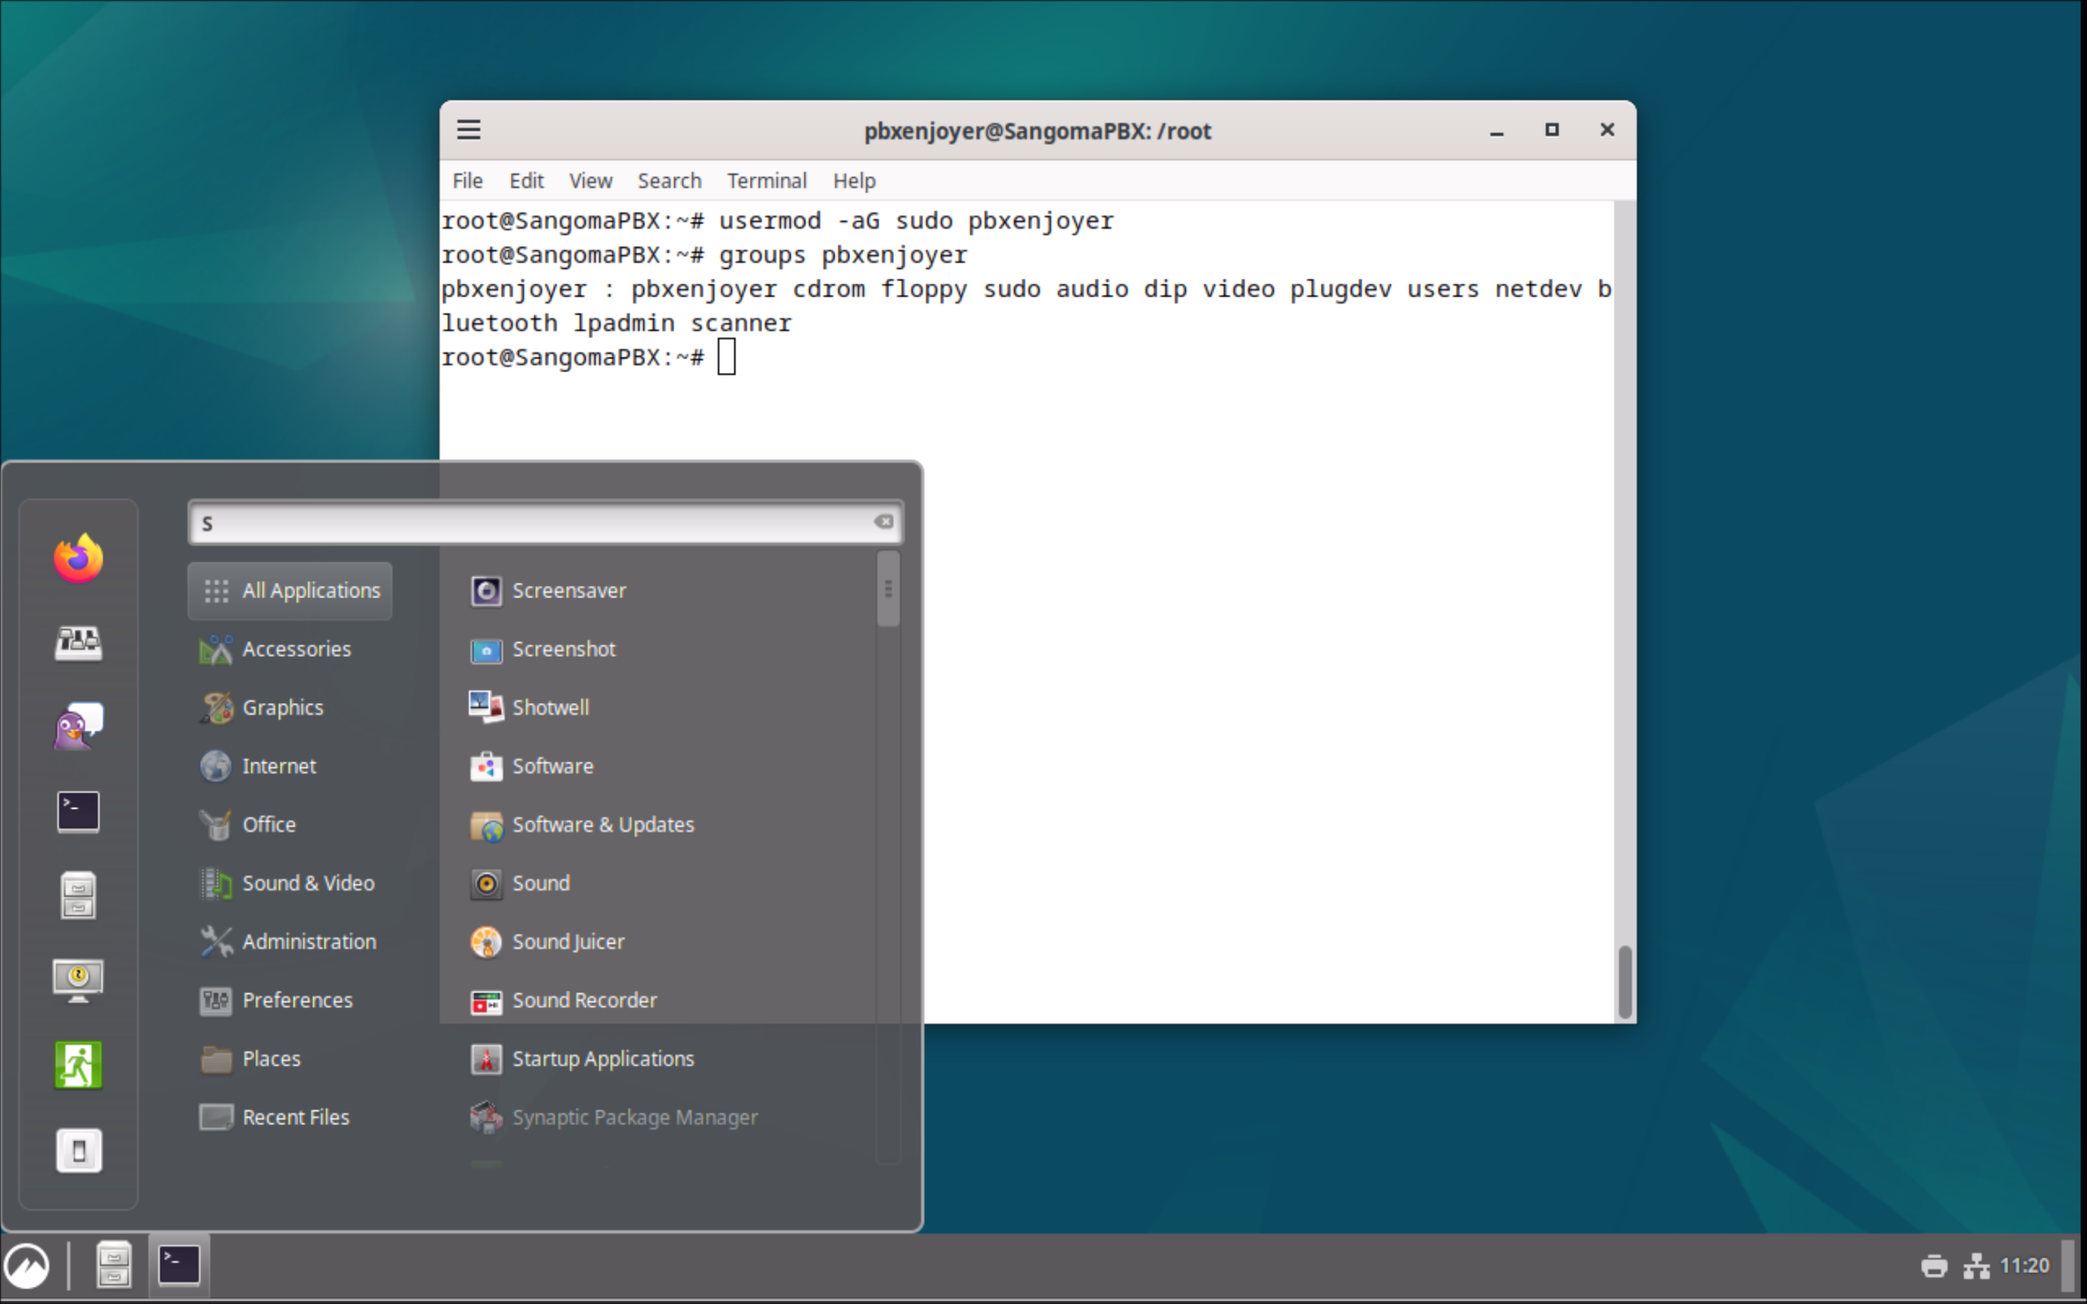Launch the Screenshot application

click(563, 649)
